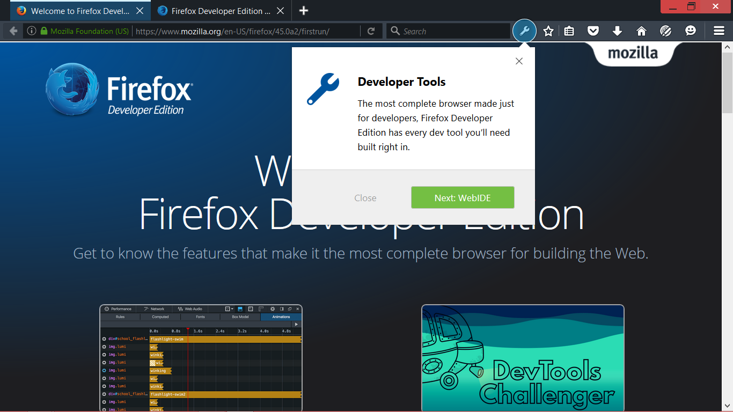Image resolution: width=733 pixels, height=412 pixels.
Task: Restore down the Firefox window
Action: tap(692, 7)
